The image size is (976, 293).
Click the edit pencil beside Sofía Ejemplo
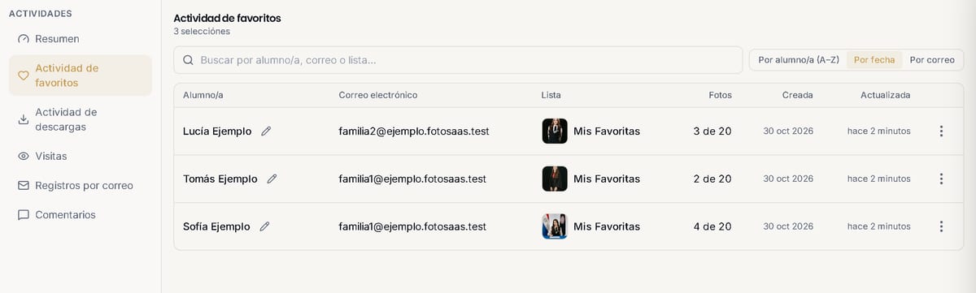264,226
